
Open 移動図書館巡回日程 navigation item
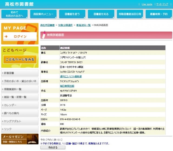coord(130,14)
